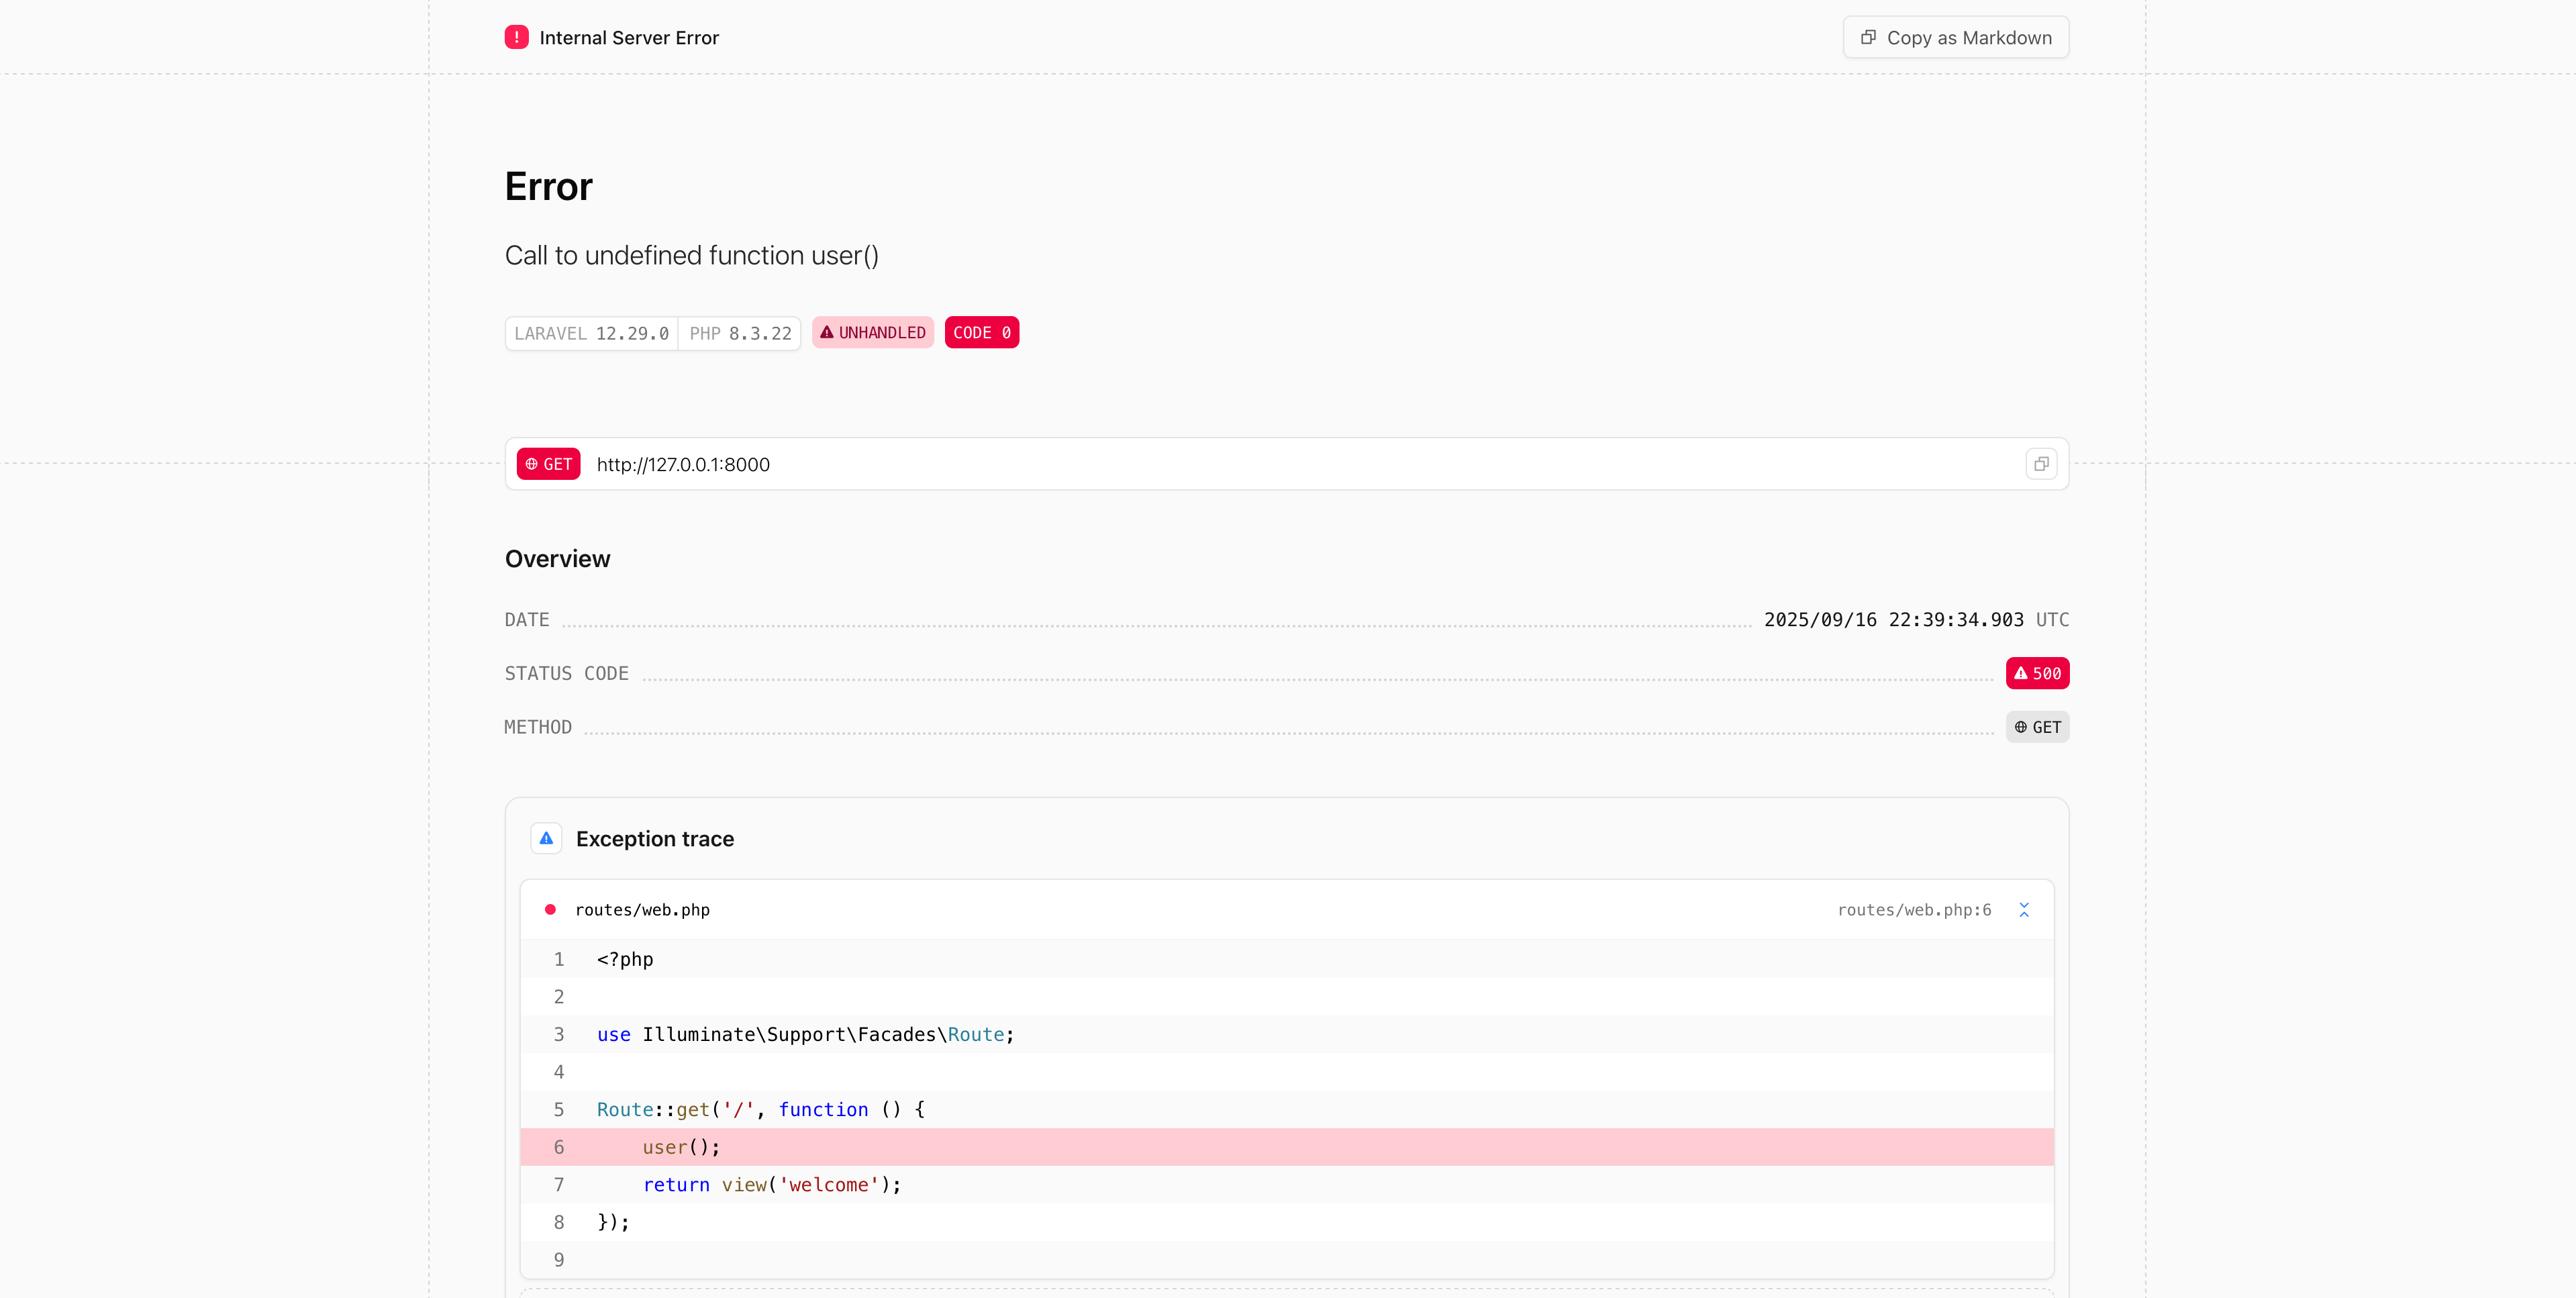Image resolution: width=2576 pixels, height=1298 pixels.
Task: Click the red dot next to routes/web.php
Action: coord(551,910)
